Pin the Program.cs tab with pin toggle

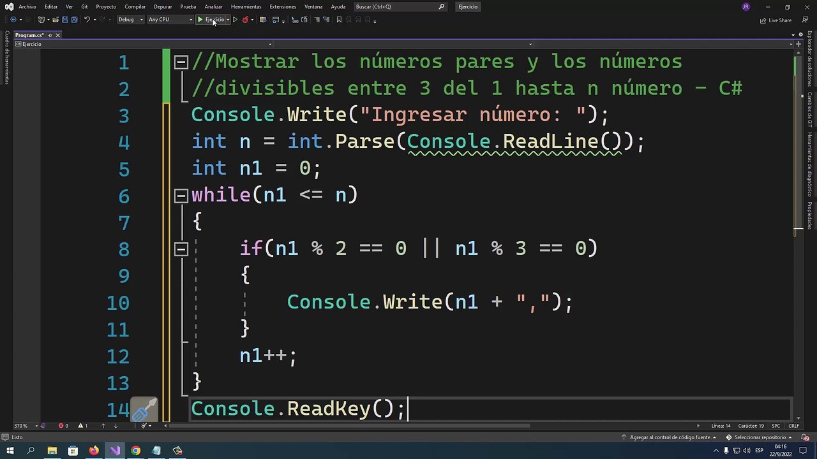(50, 35)
